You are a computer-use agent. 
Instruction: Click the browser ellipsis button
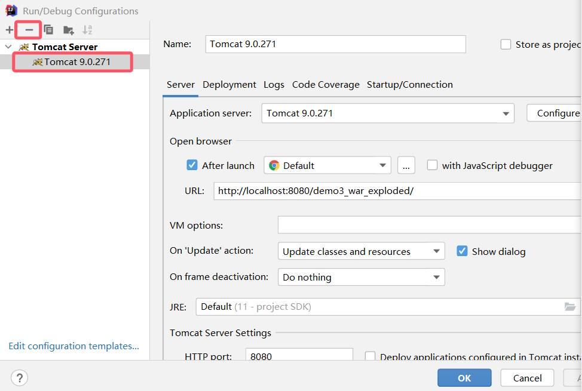pos(406,165)
